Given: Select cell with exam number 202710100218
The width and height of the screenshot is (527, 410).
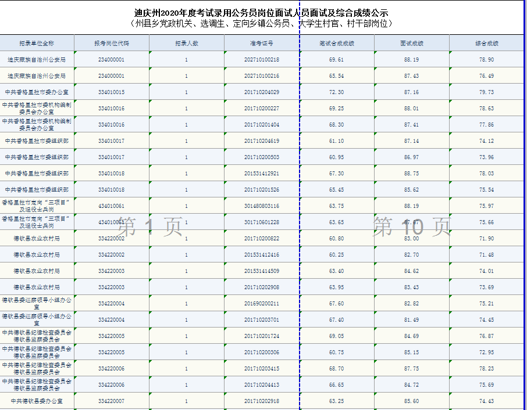Looking at the screenshot, I should click(262, 60).
